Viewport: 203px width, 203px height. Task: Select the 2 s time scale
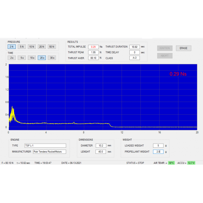(12, 58)
